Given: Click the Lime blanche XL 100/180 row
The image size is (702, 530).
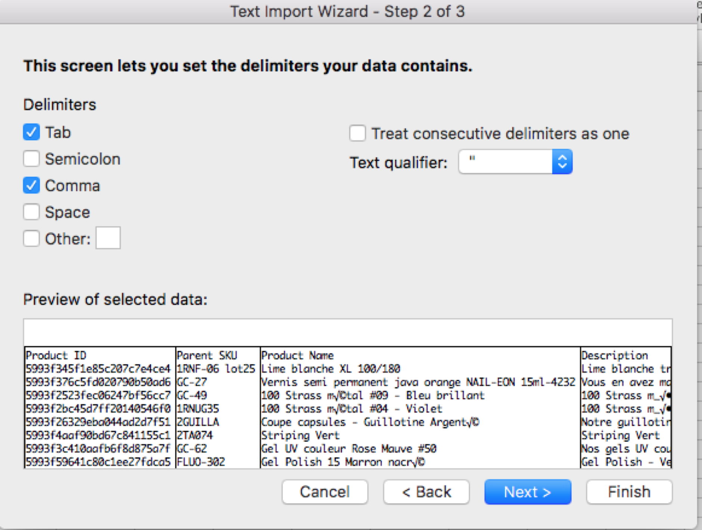Looking at the screenshot, I should [x=331, y=369].
